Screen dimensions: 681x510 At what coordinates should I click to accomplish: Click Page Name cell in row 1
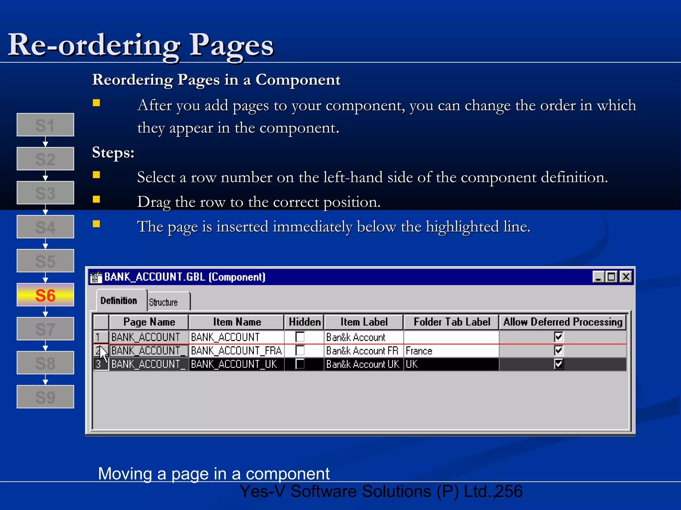point(149,337)
